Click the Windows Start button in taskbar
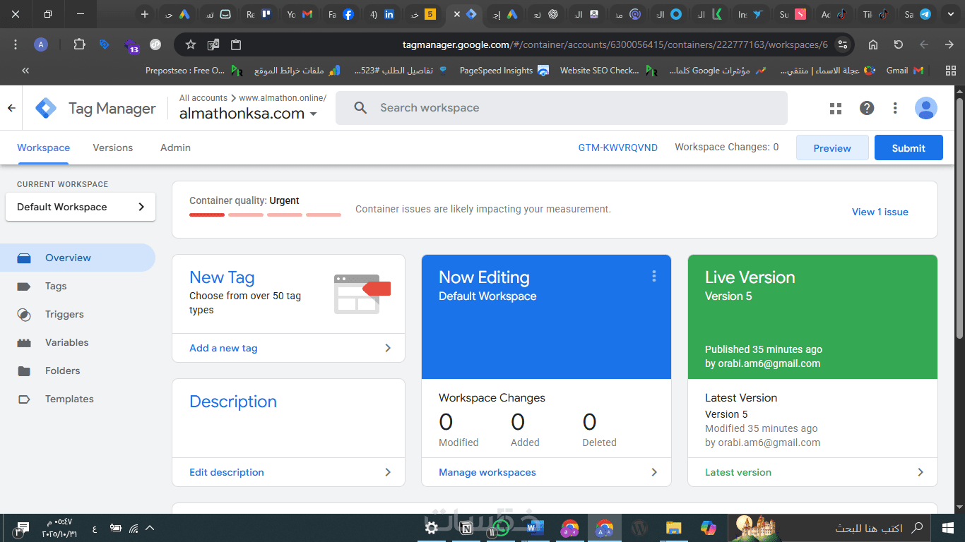965x542 pixels. pyautogui.click(x=947, y=527)
